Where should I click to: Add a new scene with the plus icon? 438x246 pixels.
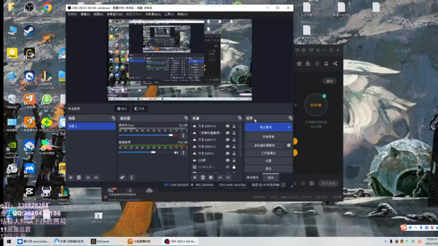pyautogui.click(x=71, y=177)
